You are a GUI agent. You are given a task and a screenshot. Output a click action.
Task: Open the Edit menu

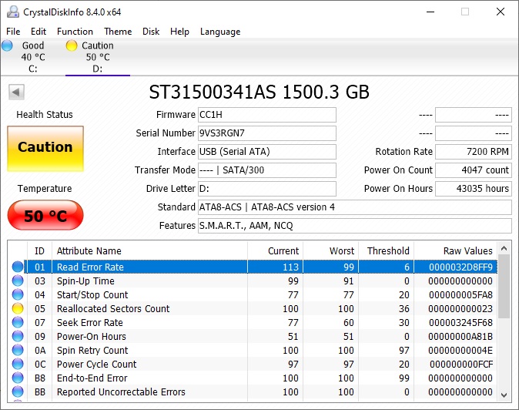tap(39, 32)
